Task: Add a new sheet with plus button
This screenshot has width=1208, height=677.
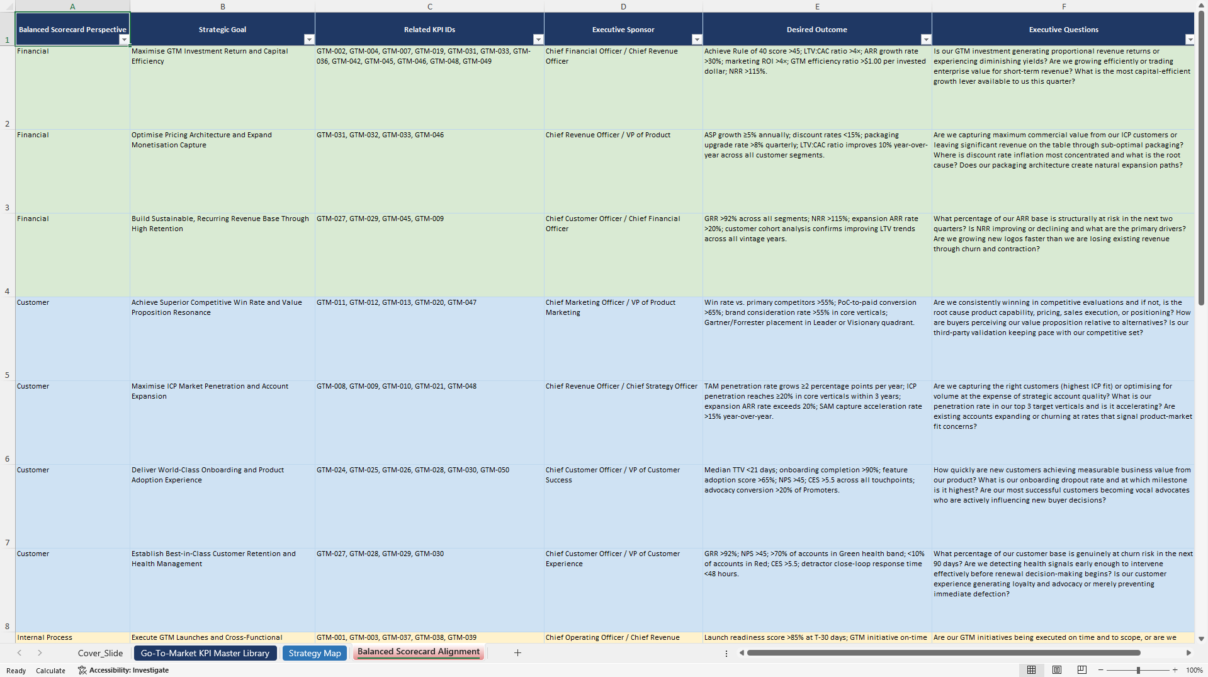Action: [517, 653]
